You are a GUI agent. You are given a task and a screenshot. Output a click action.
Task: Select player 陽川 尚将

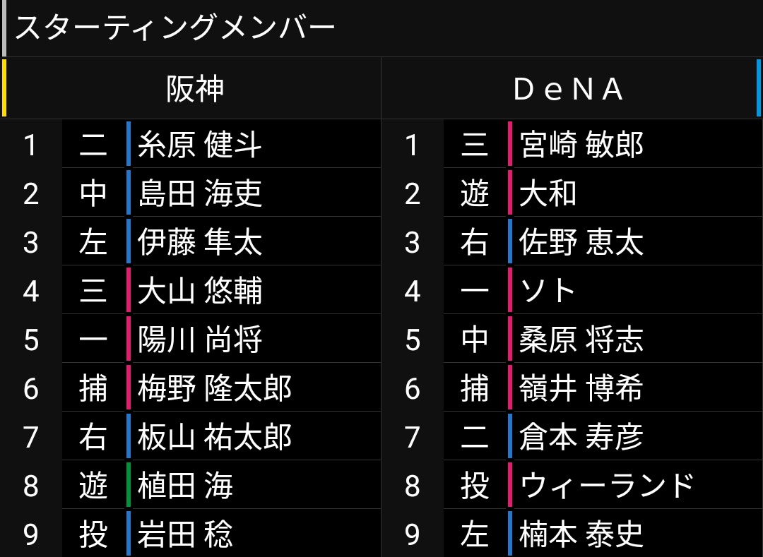pyautogui.click(x=200, y=340)
